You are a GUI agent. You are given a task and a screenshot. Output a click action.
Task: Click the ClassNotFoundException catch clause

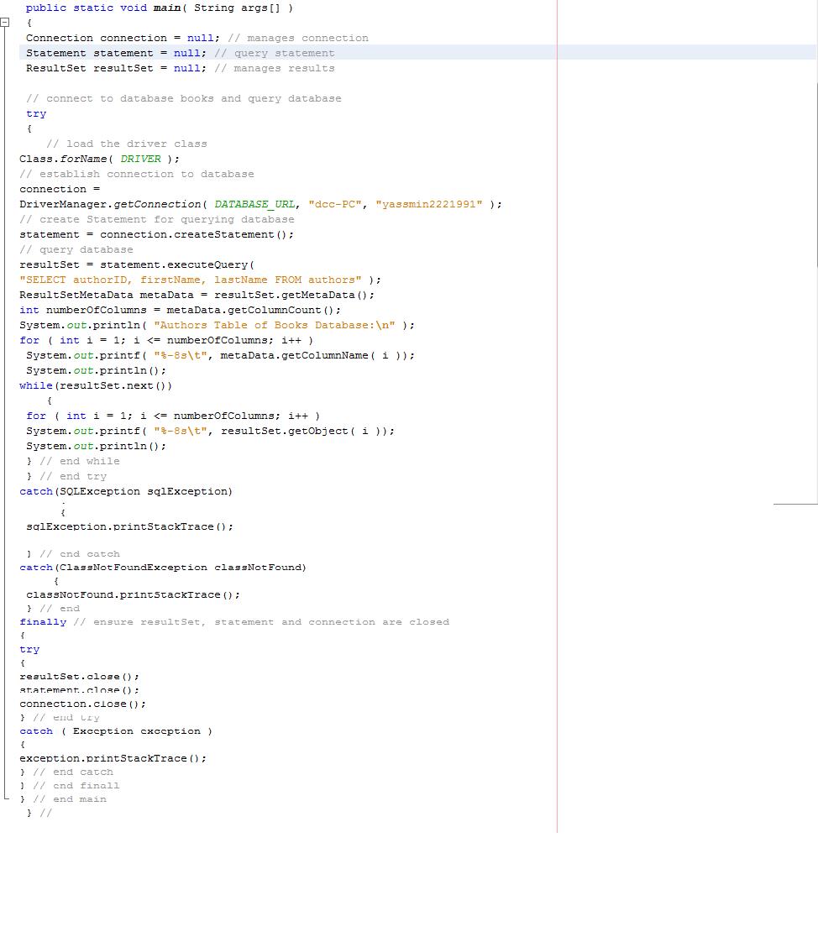(163, 568)
